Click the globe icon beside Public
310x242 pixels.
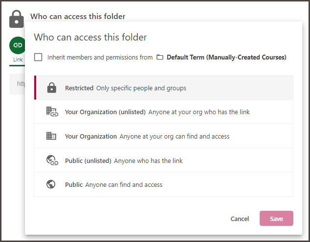(x=51, y=185)
